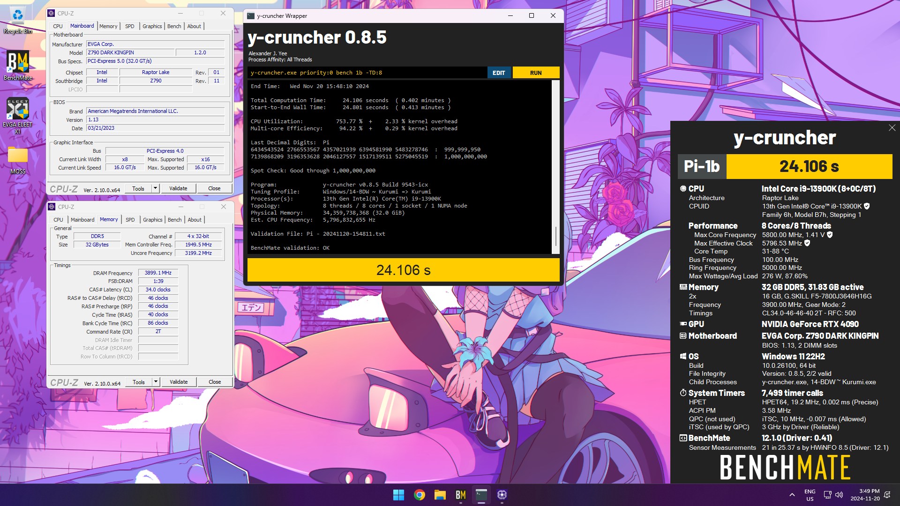Image resolution: width=900 pixels, height=506 pixels.
Task: Click y-cruncher Wrapper title bar icon
Action: pyautogui.click(x=251, y=15)
